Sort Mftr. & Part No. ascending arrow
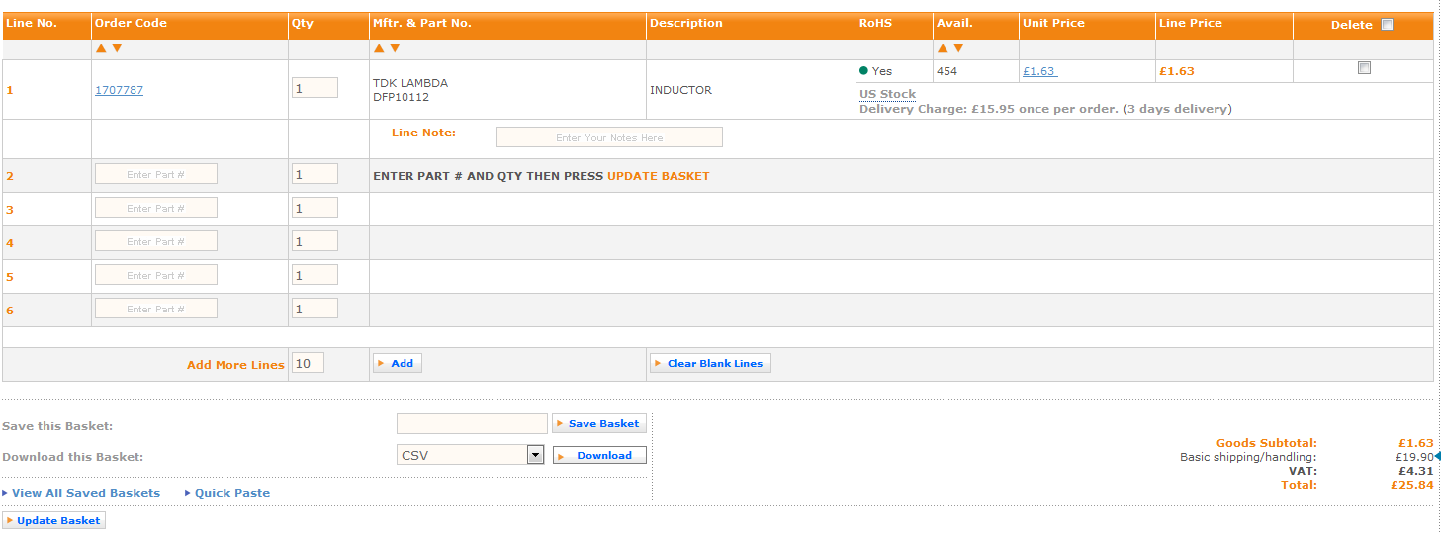This screenshot has width=1441, height=533. [379, 48]
